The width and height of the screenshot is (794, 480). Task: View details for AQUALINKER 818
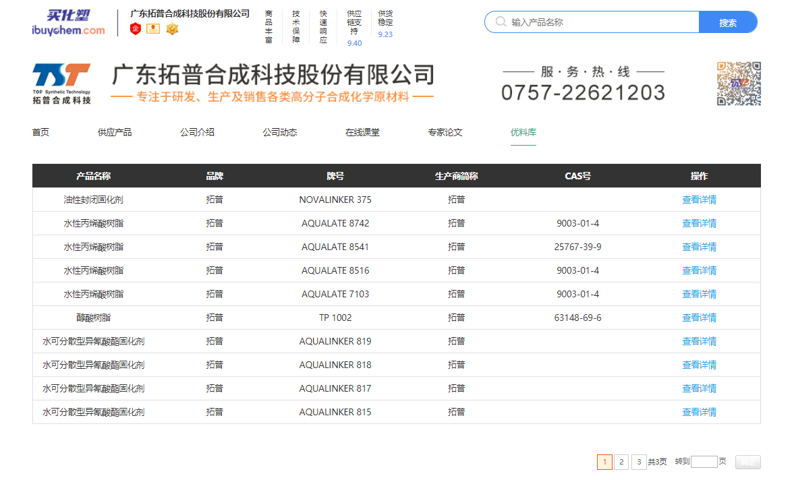[x=699, y=365]
